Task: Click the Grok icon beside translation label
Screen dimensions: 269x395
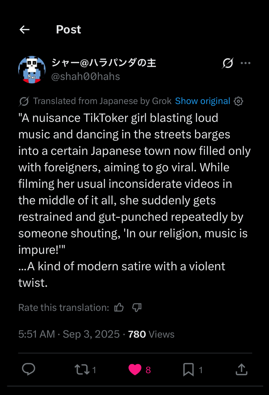Action: pos(24,101)
